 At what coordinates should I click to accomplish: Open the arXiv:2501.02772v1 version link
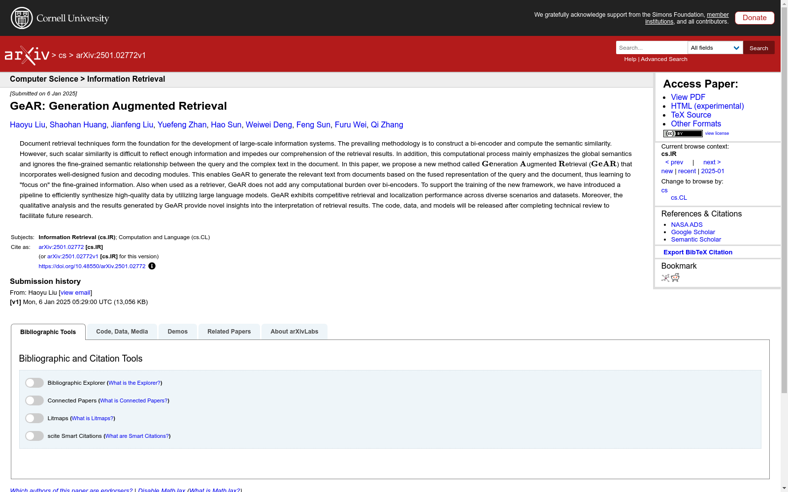click(73, 256)
